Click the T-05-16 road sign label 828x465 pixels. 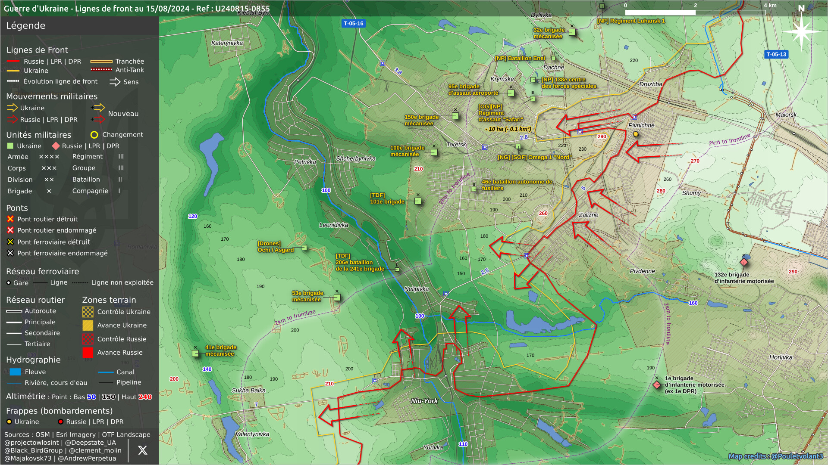353,24
